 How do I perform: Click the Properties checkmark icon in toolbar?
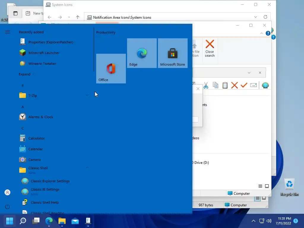244,85
